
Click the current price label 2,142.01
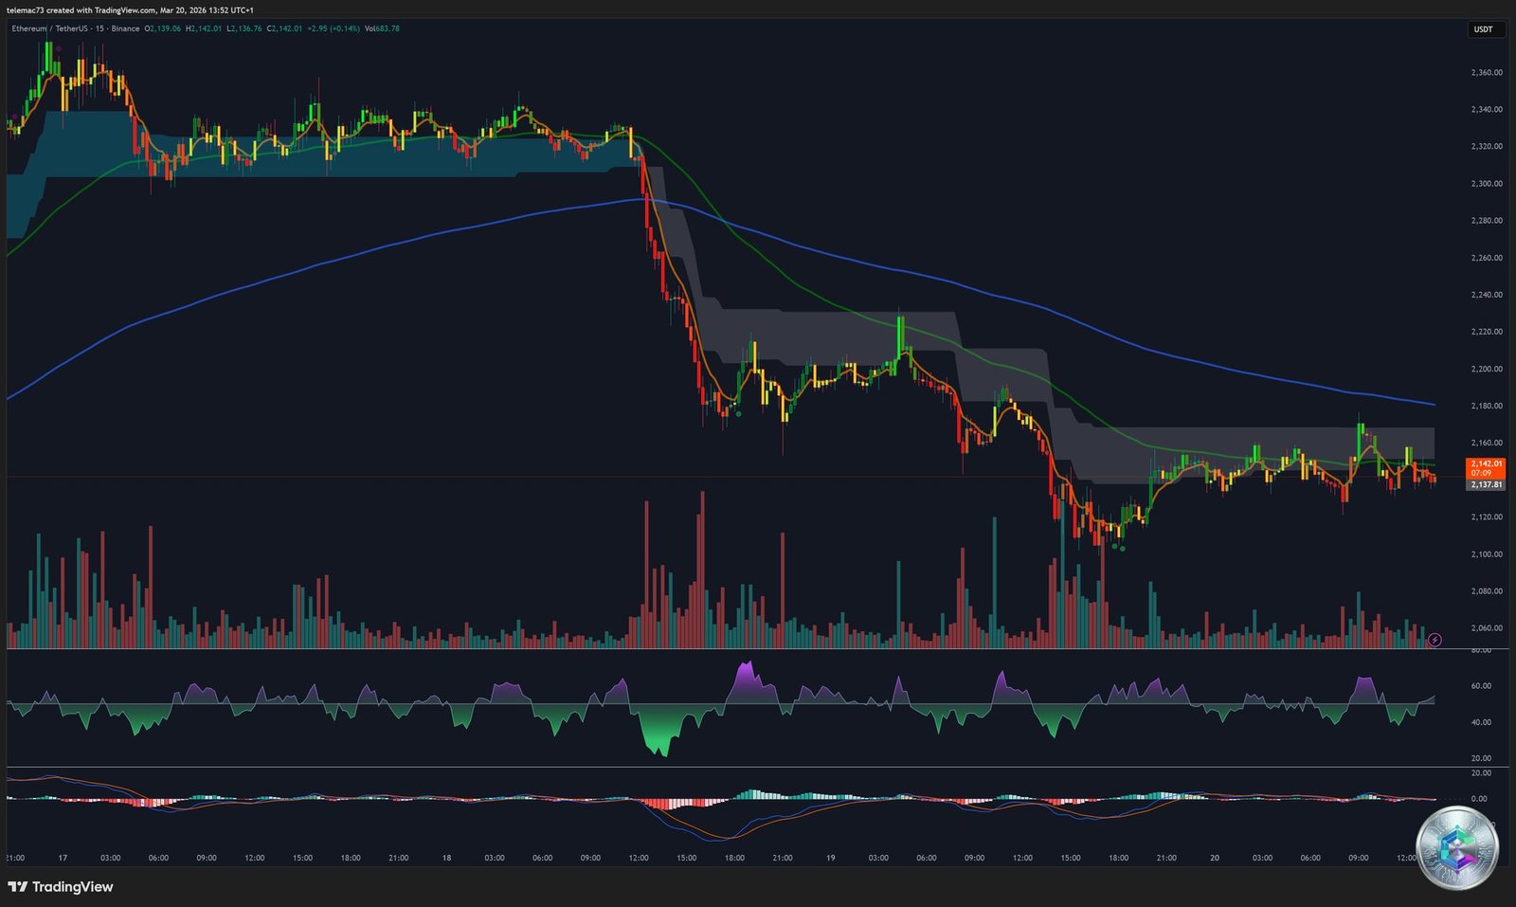(x=1485, y=463)
